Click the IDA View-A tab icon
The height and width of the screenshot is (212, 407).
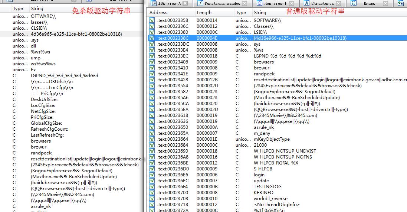(154, 3)
